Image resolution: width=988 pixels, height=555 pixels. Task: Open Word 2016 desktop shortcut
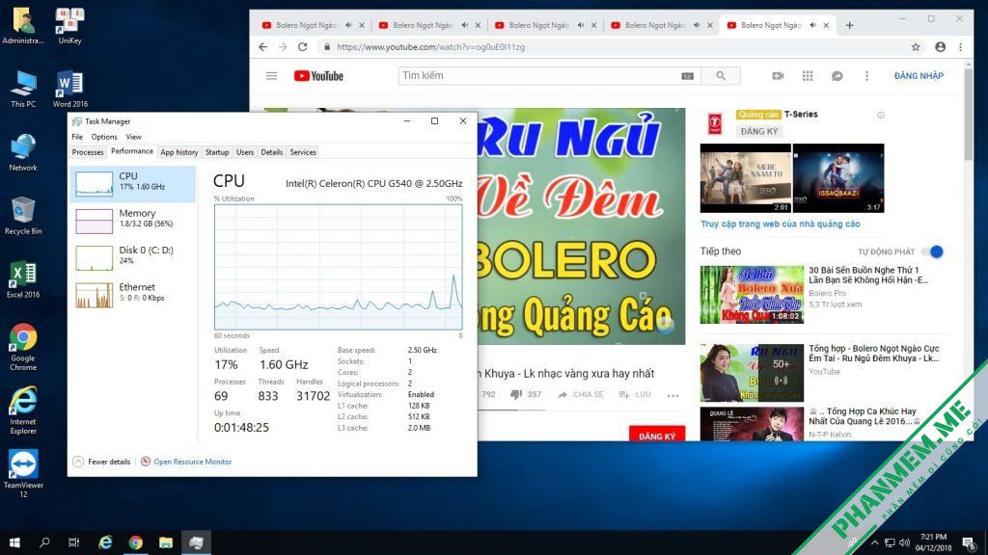click(x=69, y=90)
